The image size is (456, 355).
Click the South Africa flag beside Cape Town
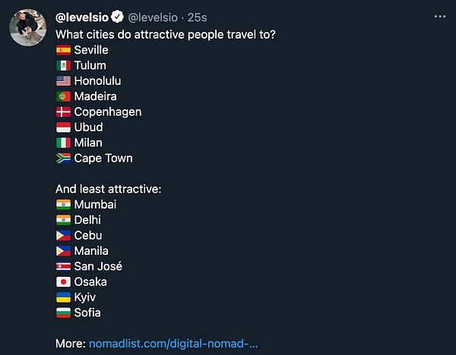(63, 159)
